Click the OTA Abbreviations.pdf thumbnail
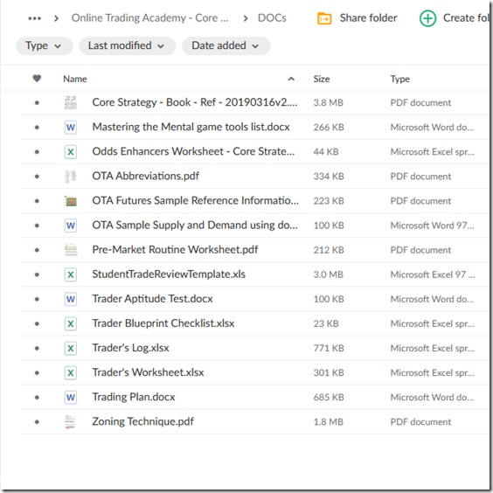The width and height of the screenshot is (493, 493). coord(71,177)
